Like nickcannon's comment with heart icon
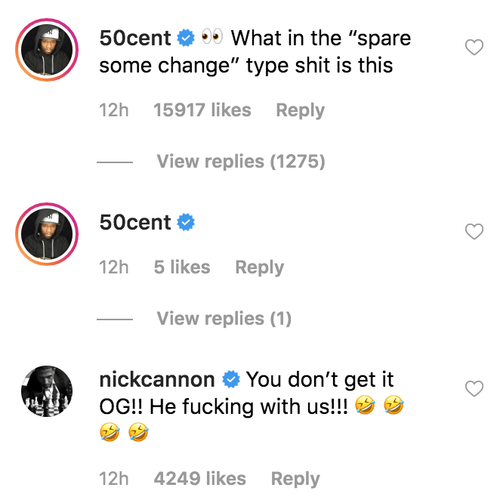Screen dimensions: 497x497 point(474,389)
